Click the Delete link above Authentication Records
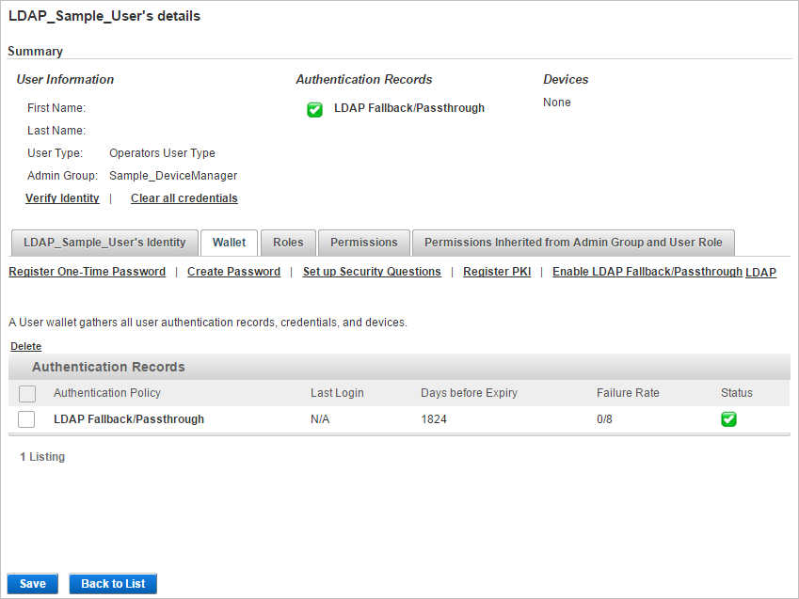 coord(25,346)
